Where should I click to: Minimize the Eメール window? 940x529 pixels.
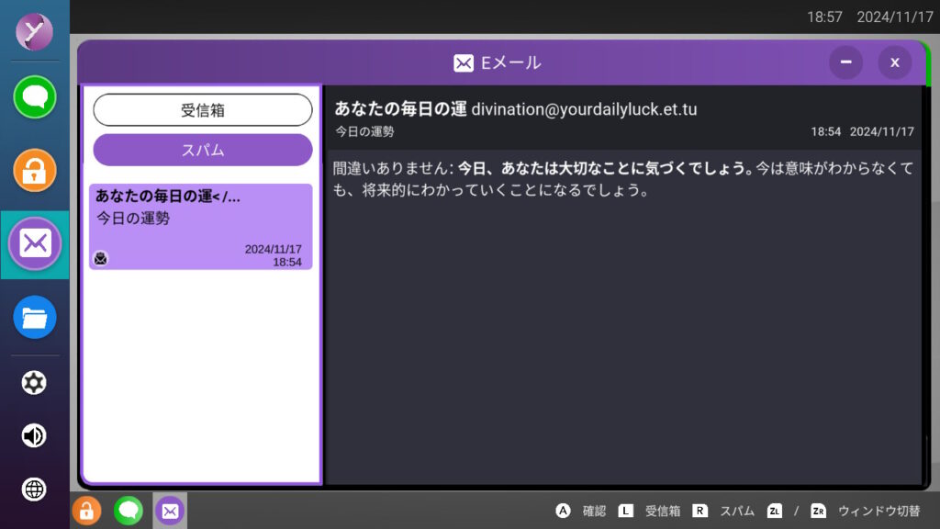(845, 62)
